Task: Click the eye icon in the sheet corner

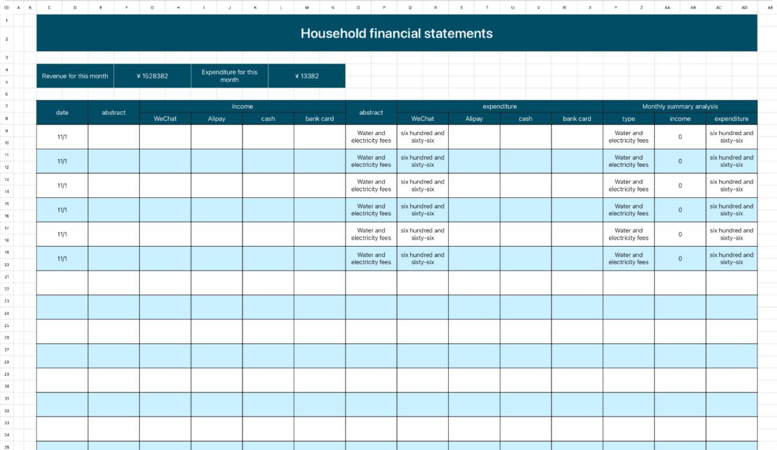Action: click(7, 7)
